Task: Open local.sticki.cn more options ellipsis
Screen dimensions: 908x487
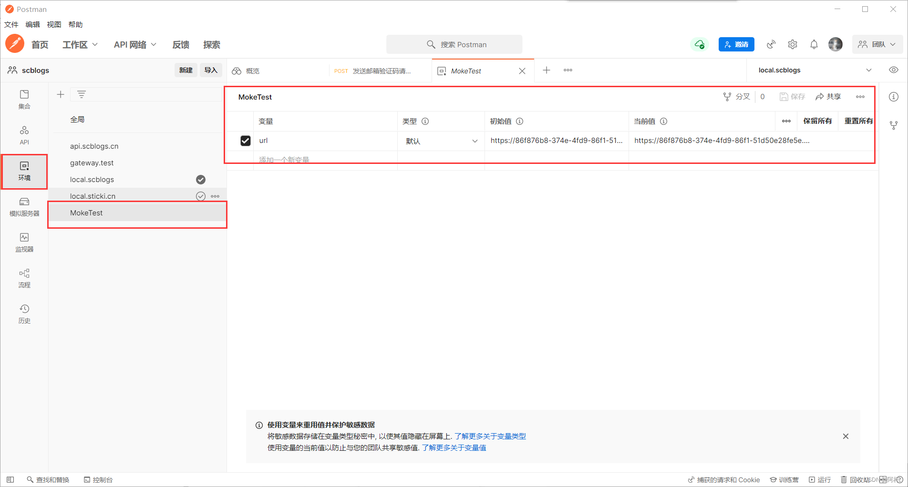Action: [x=215, y=196]
